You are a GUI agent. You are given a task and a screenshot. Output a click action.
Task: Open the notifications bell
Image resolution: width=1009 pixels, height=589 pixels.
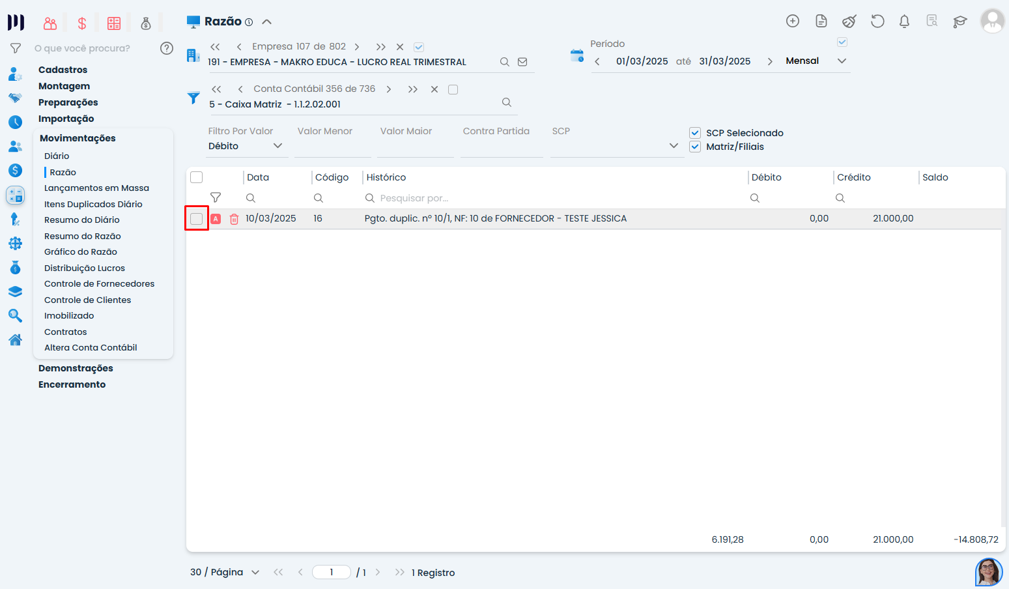point(904,22)
